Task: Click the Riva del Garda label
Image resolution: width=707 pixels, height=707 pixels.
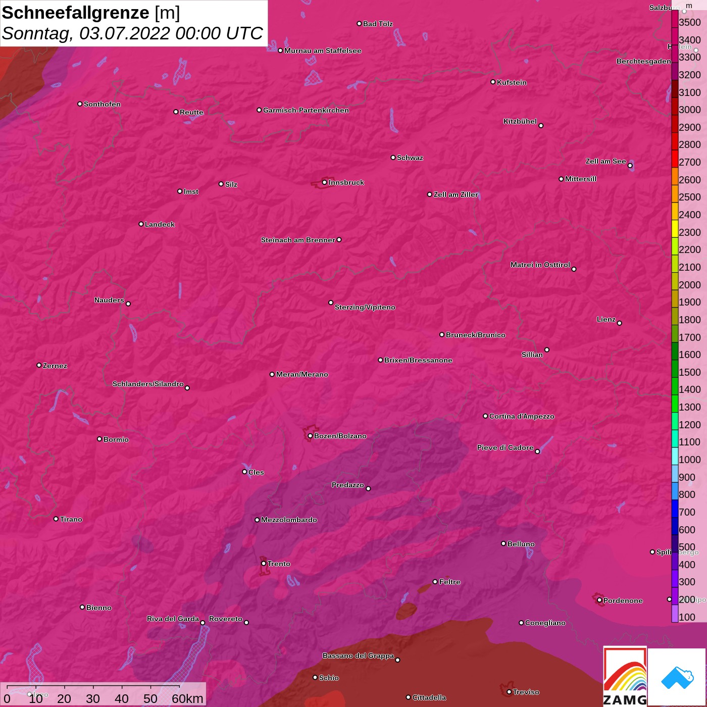Action: [173, 619]
